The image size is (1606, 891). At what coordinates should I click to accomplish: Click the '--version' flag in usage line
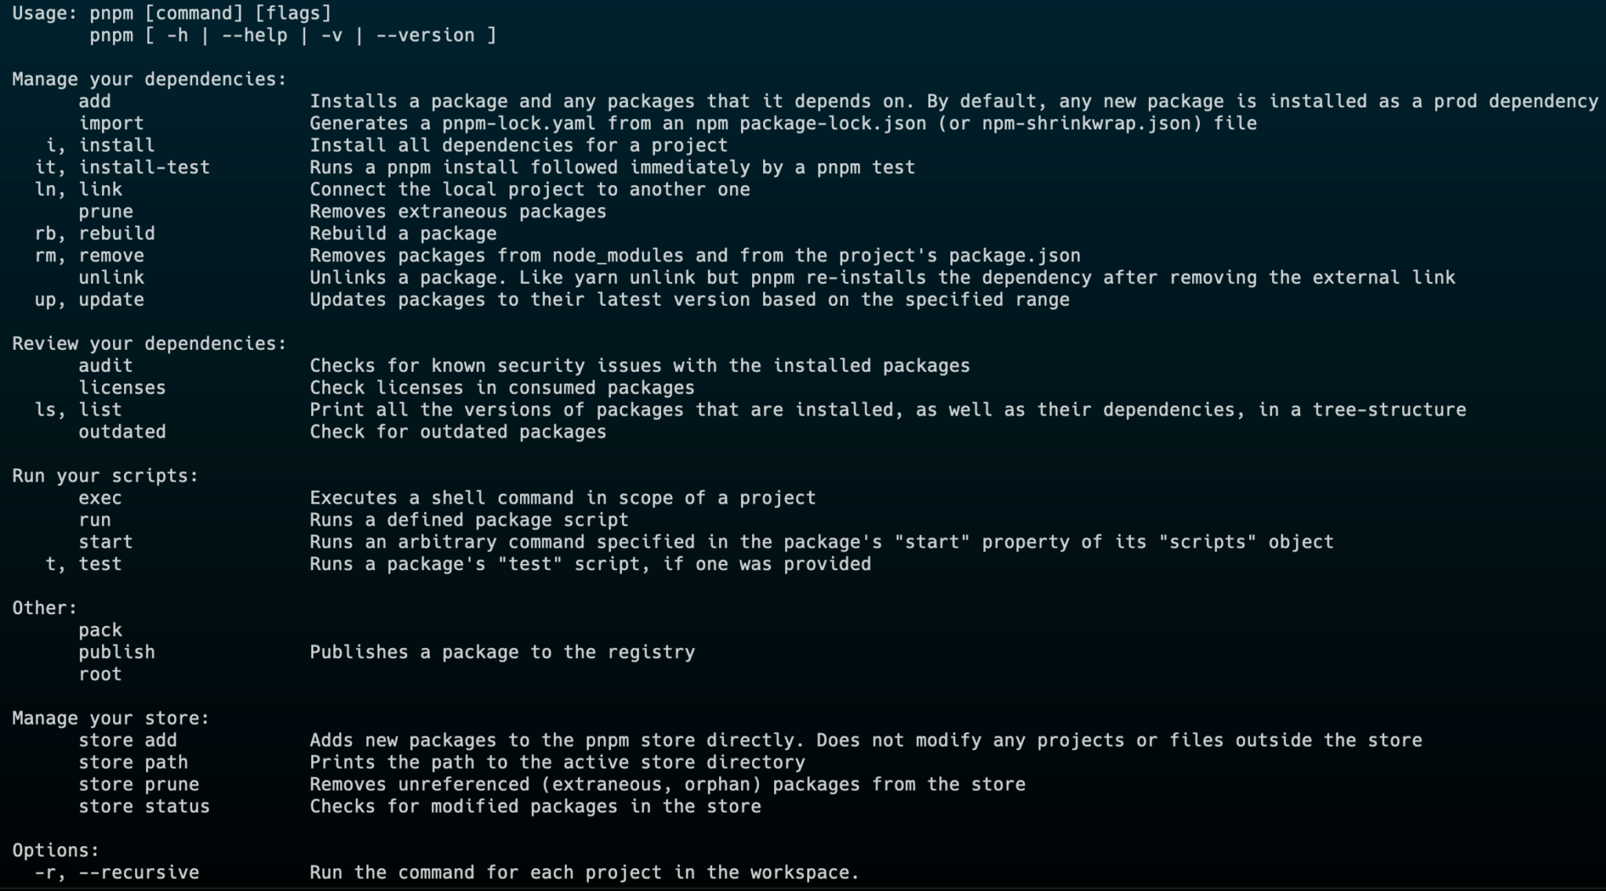tap(425, 35)
